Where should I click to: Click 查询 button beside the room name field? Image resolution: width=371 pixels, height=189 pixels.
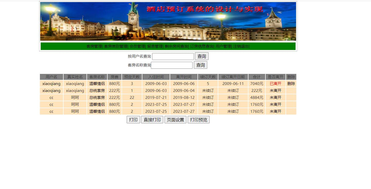pos(201,65)
